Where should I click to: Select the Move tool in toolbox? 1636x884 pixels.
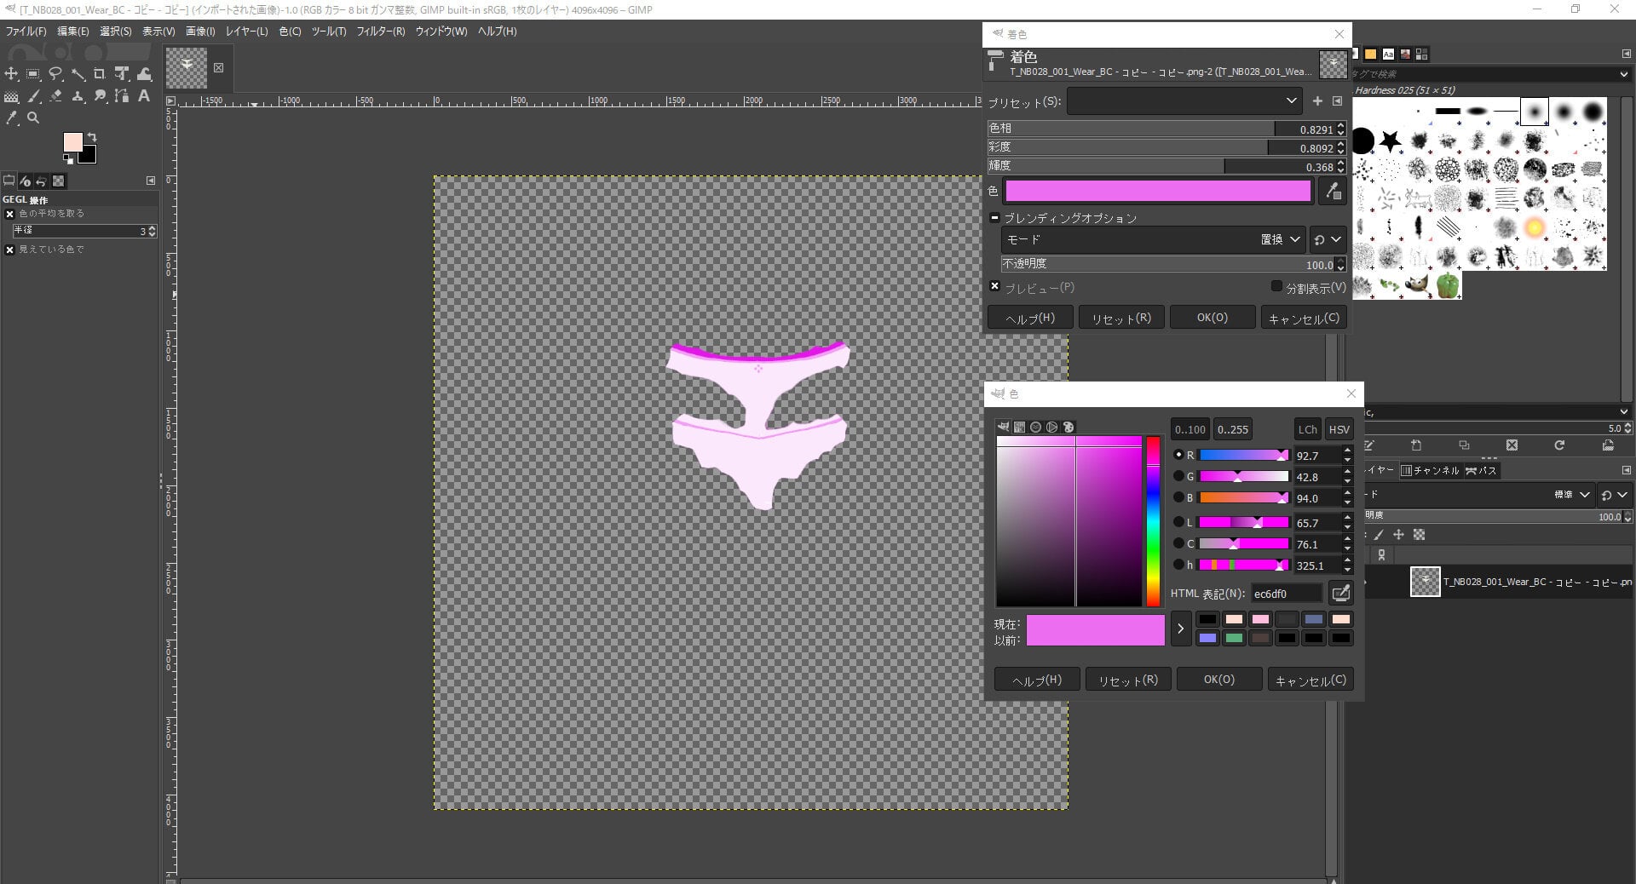[x=11, y=74]
